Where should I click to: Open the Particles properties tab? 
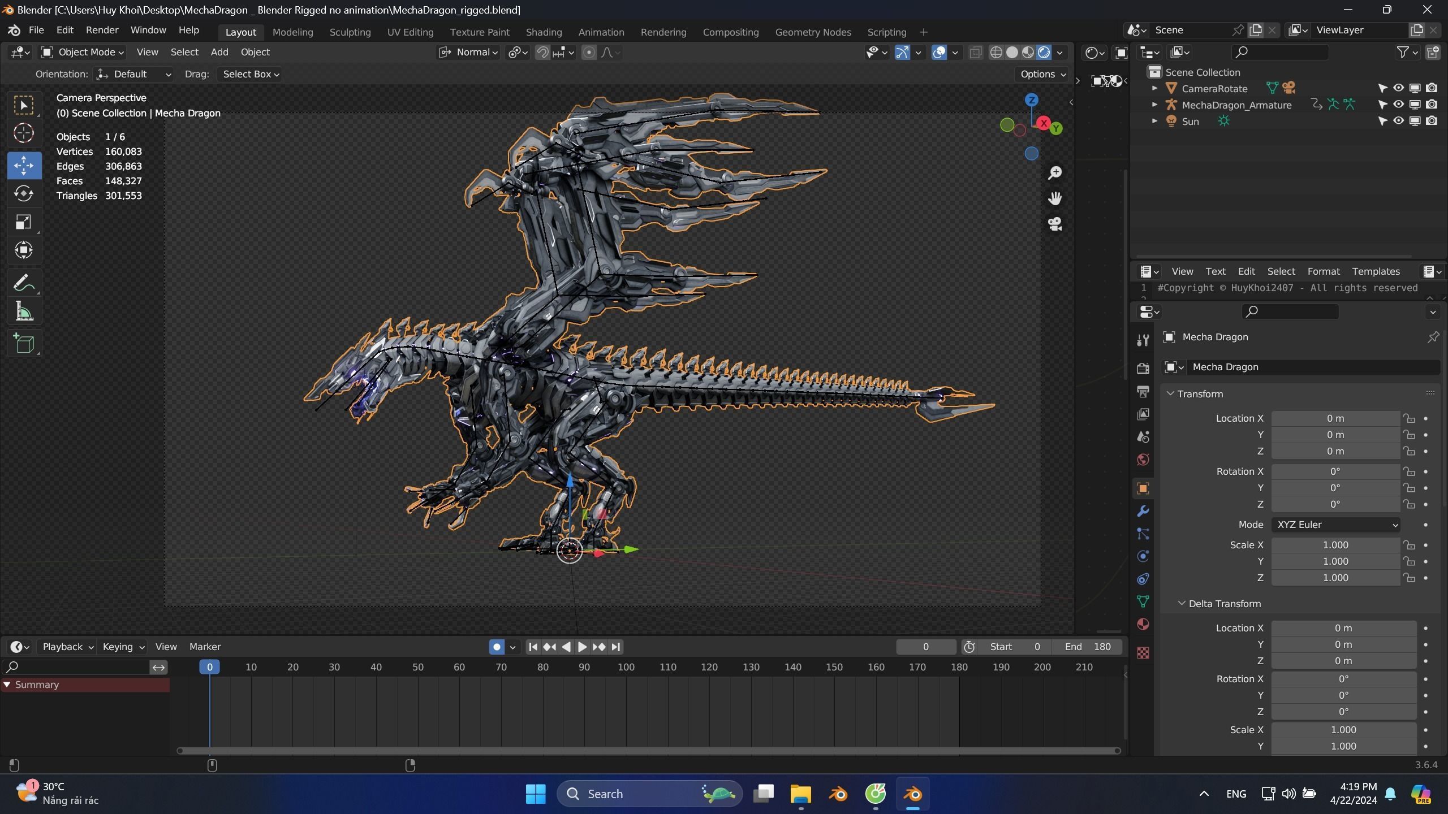(1143, 534)
